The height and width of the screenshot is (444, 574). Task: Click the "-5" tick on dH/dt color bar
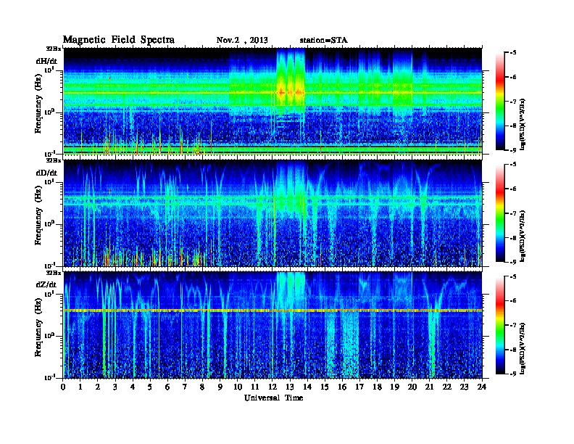coord(513,53)
